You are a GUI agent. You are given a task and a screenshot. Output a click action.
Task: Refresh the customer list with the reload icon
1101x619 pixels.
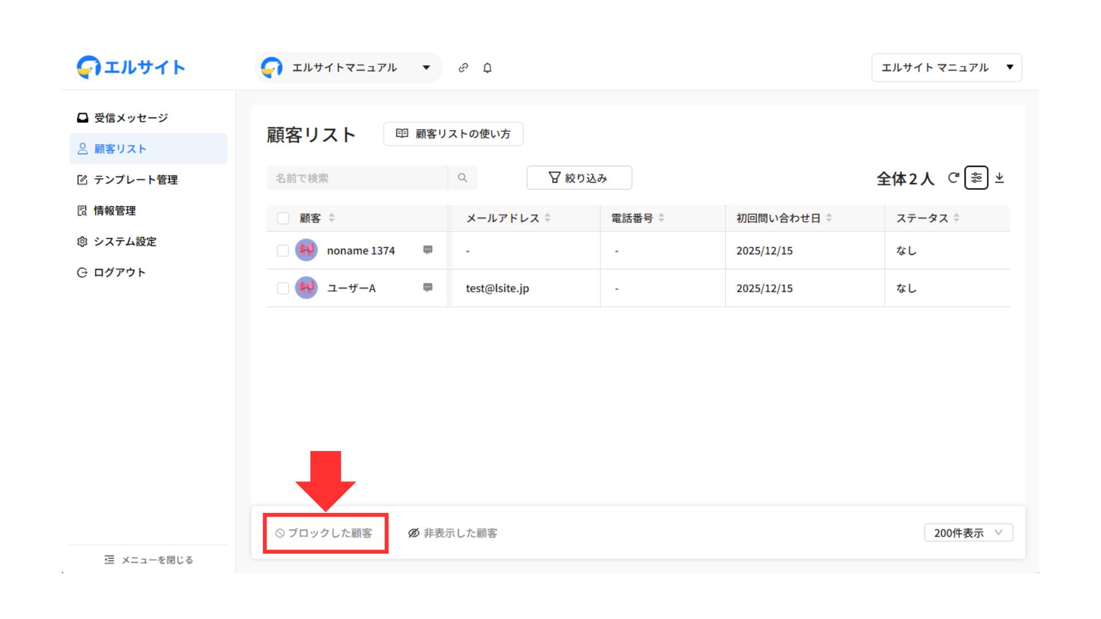point(953,178)
